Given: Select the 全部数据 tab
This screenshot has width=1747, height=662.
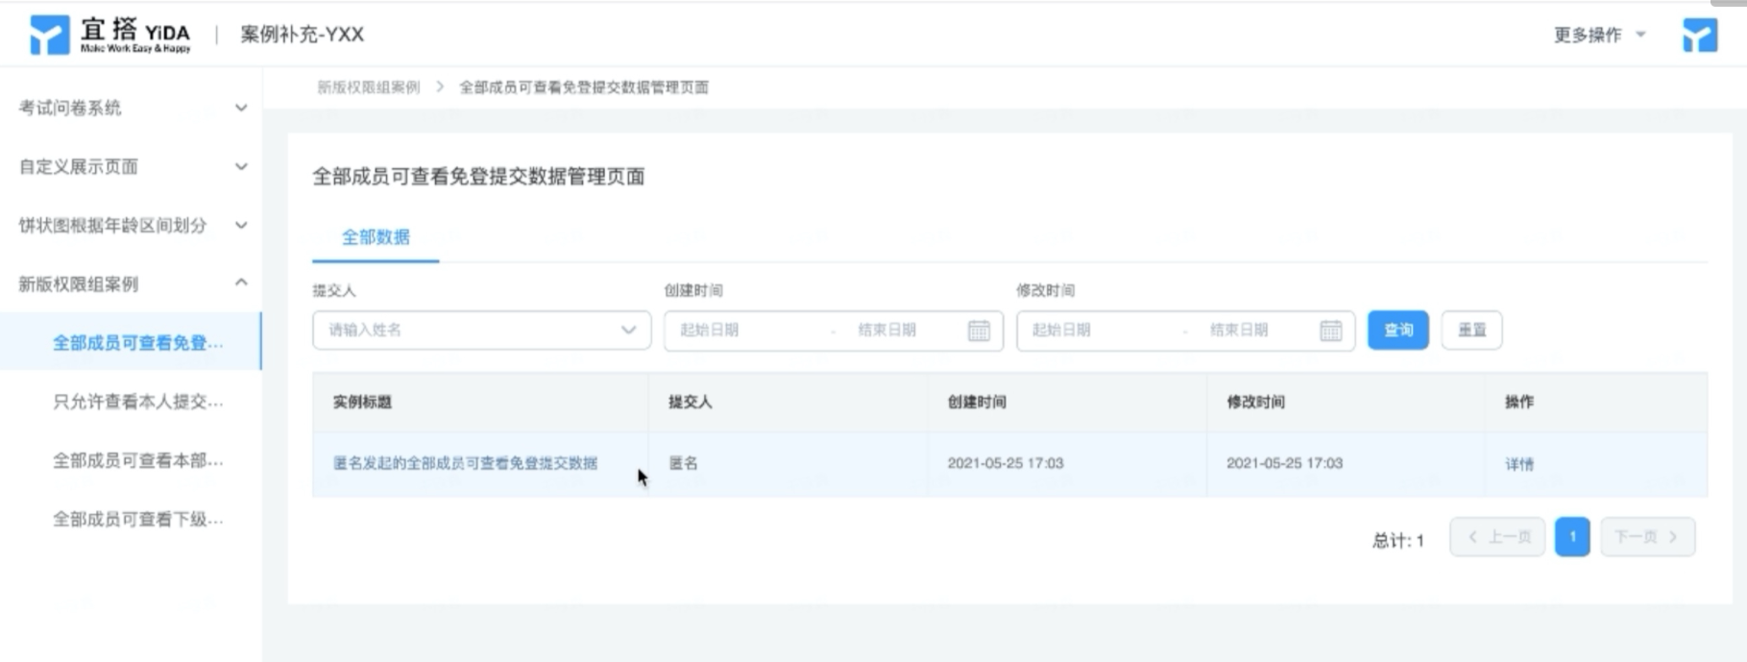Looking at the screenshot, I should pyautogui.click(x=376, y=236).
